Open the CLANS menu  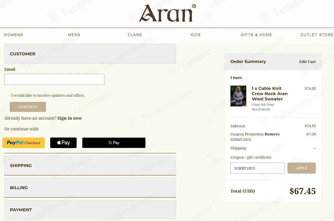click(135, 35)
